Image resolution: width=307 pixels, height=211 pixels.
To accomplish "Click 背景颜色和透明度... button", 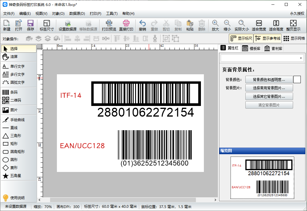I will (x=269, y=80).
